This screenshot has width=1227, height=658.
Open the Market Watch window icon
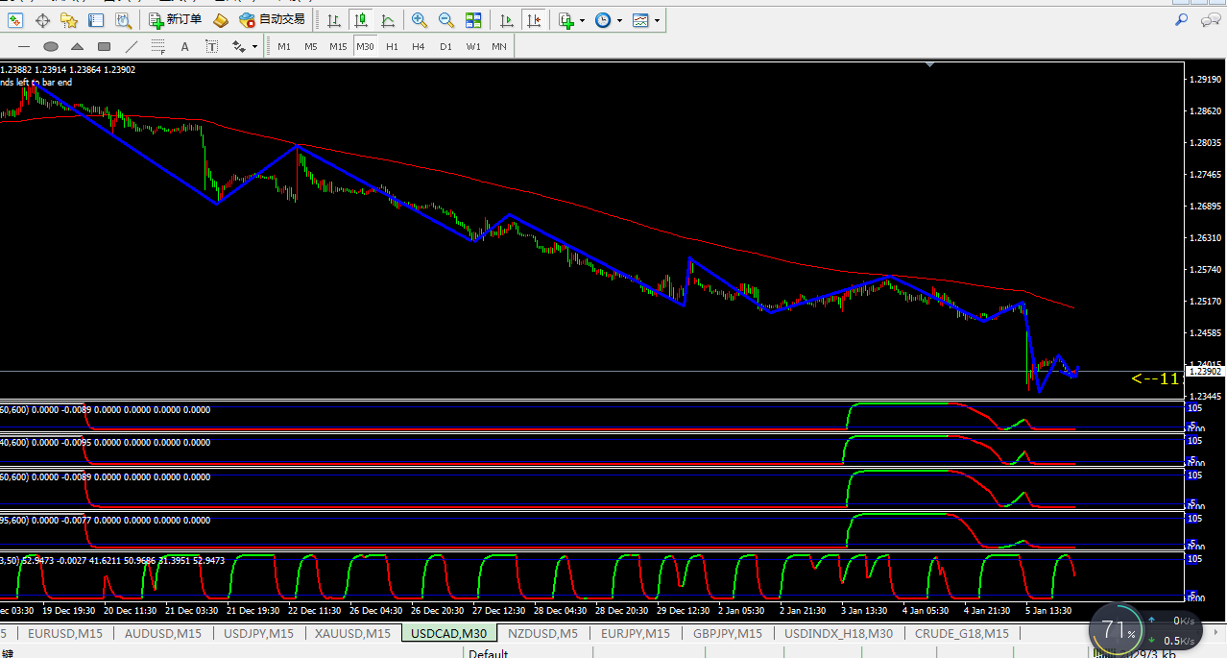pos(15,20)
